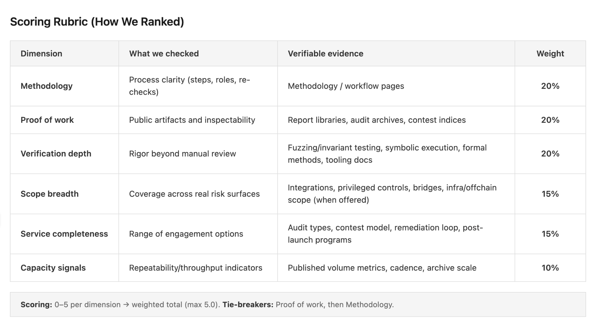The height and width of the screenshot is (335, 596).
Task: Select the Verification depth row label
Action: [56, 154]
